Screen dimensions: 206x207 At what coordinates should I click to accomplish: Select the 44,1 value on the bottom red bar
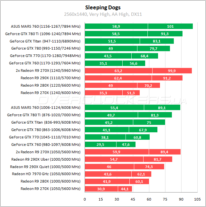[x=125, y=189]
